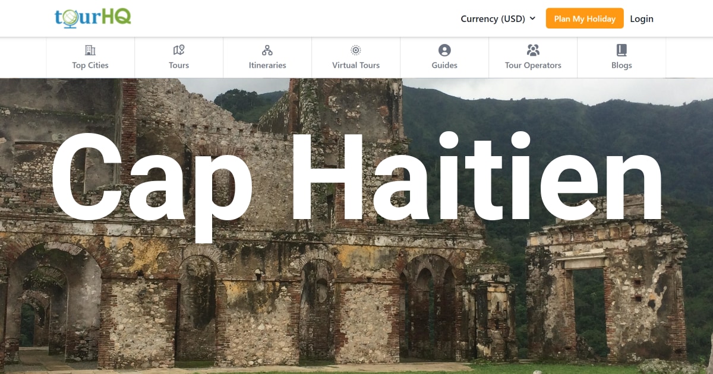The image size is (713, 374).
Task: Switch to the Tours section
Action: tap(179, 65)
